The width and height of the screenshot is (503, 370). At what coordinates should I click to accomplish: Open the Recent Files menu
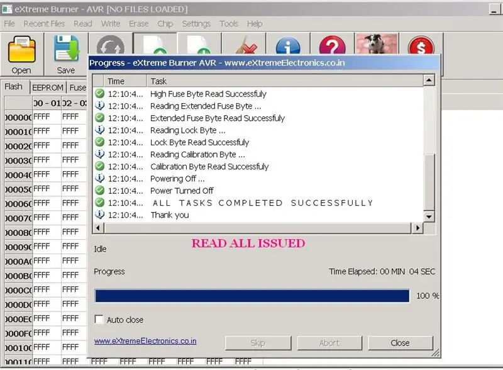(44, 24)
